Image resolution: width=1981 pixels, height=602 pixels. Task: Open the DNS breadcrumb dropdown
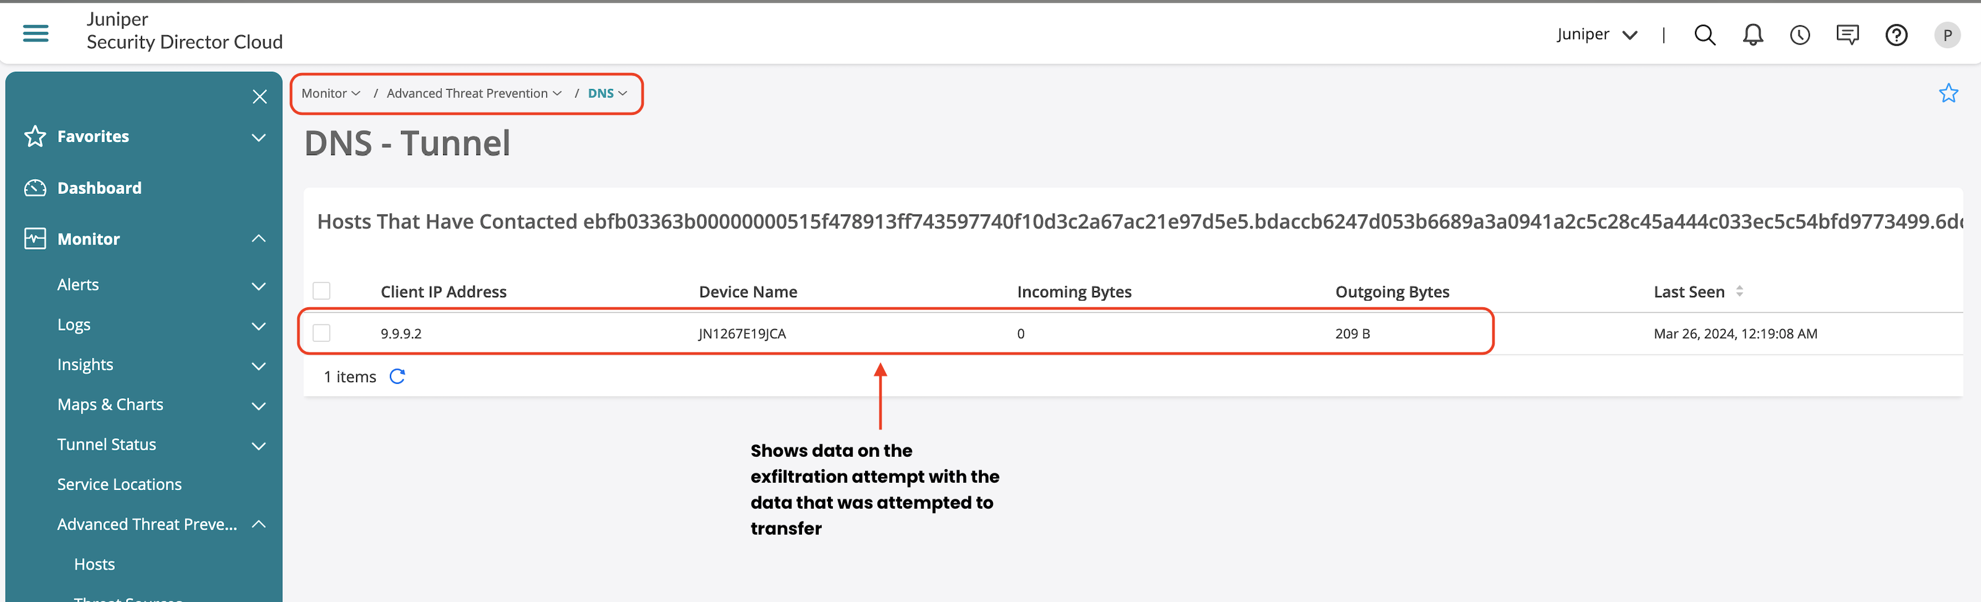click(x=607, y=93)
